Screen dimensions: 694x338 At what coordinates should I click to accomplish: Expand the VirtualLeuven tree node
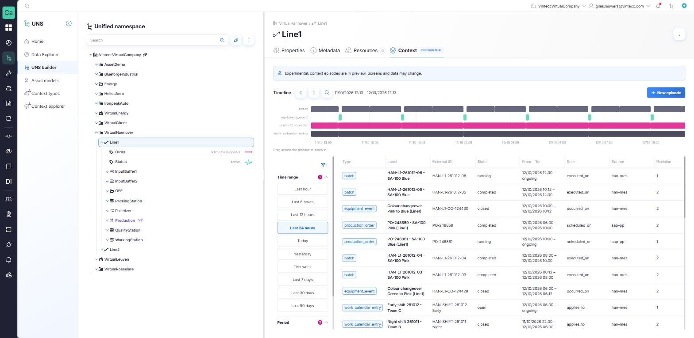click(x=96, y=259)
